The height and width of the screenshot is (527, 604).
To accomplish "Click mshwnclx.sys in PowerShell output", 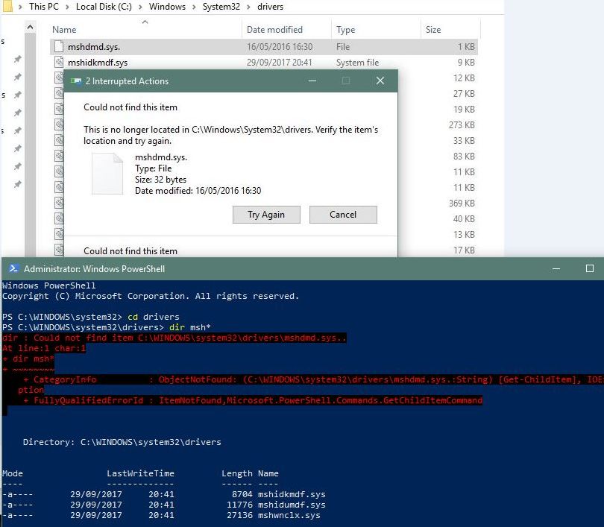I will point(289,515).
